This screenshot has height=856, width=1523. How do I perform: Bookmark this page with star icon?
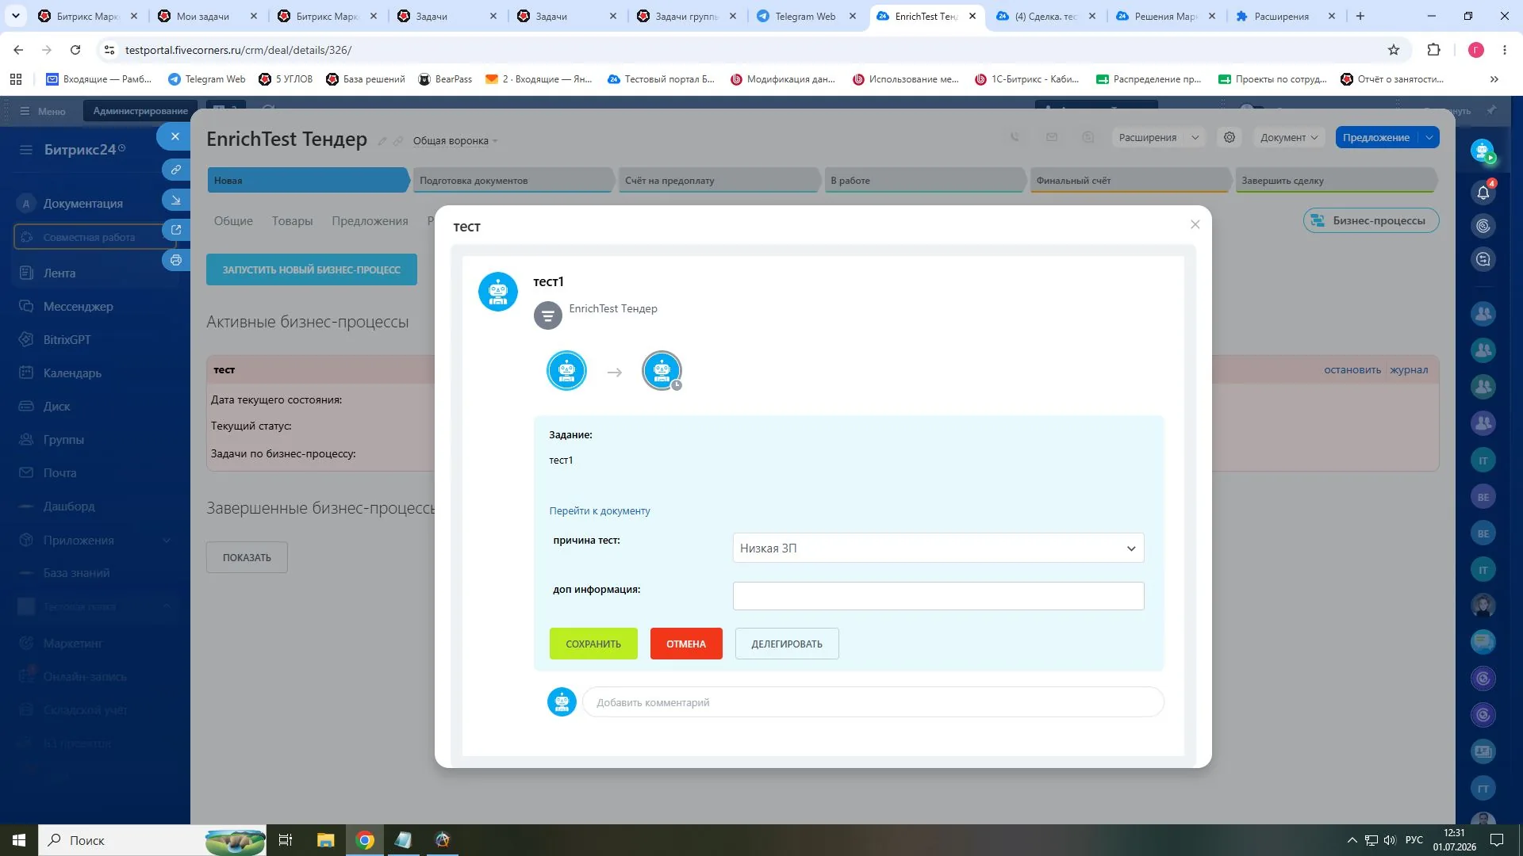pyautogui.click(x=1394, y=50)
